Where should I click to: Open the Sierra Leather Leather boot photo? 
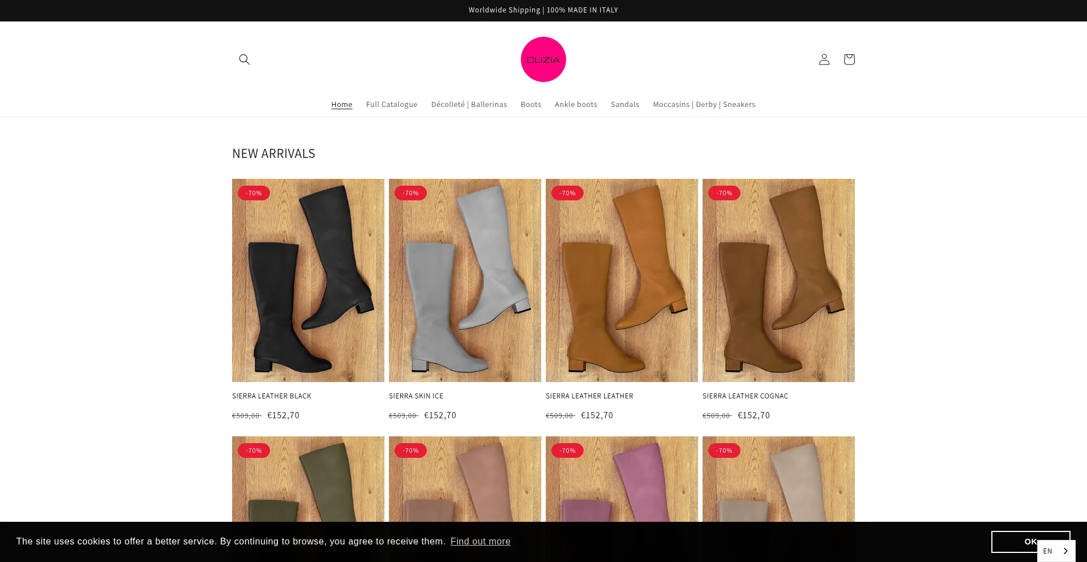622,280
